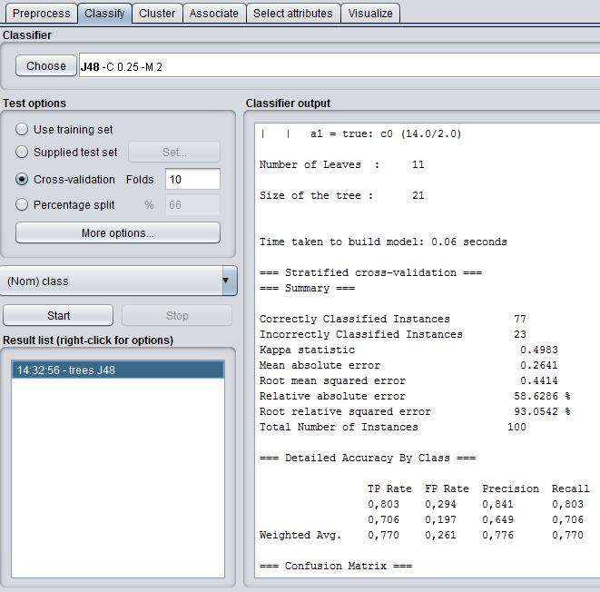The height and width of the screenshot is (592, 600).
Task: Open the Select attributes tab
Action: pos(293,14)
